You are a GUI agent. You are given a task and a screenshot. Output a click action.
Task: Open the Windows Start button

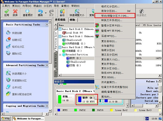point(6,118)
